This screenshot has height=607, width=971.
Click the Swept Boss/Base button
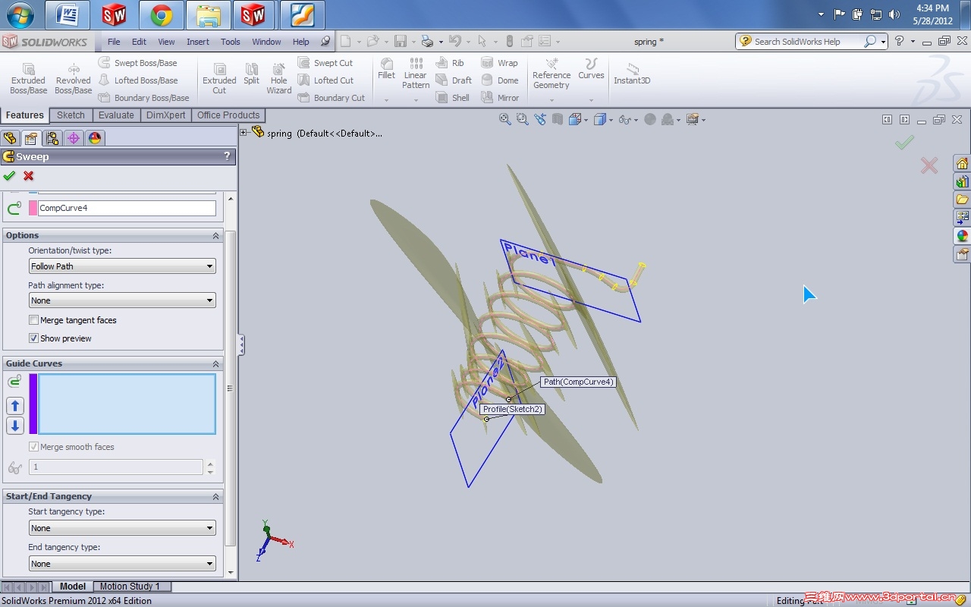tap(138, 63)
